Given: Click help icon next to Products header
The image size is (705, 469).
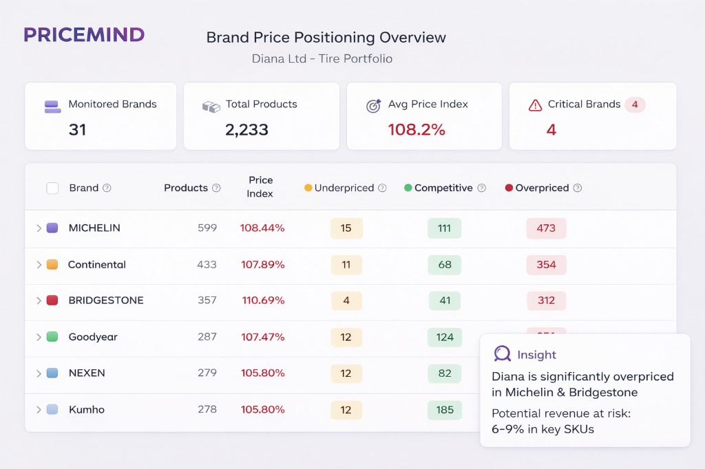Looking at the screenshot, I should point(216,188).
